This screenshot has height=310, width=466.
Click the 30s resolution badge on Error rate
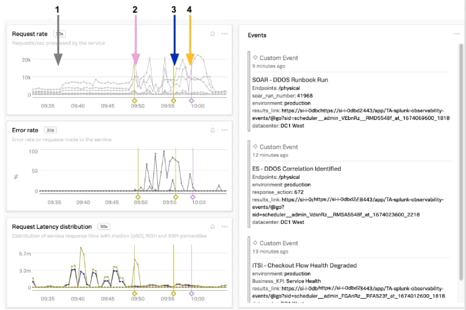click(x=50, y=130)
